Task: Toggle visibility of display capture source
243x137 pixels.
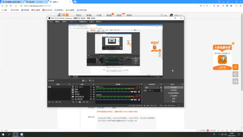Action: pos(91,99)
